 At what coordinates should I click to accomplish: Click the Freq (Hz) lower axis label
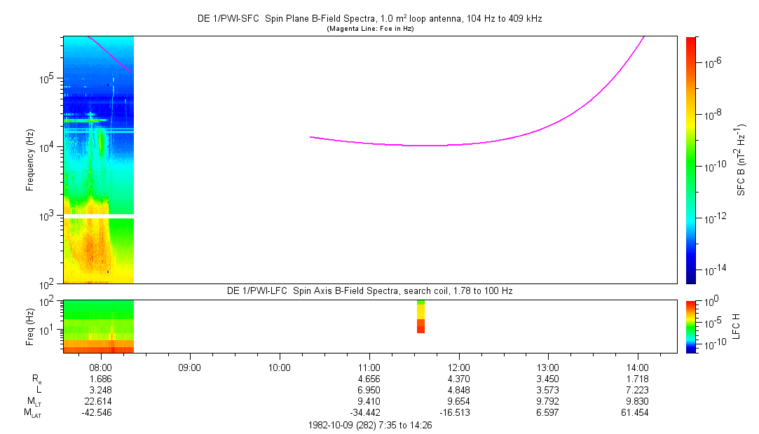click(30, 327)
